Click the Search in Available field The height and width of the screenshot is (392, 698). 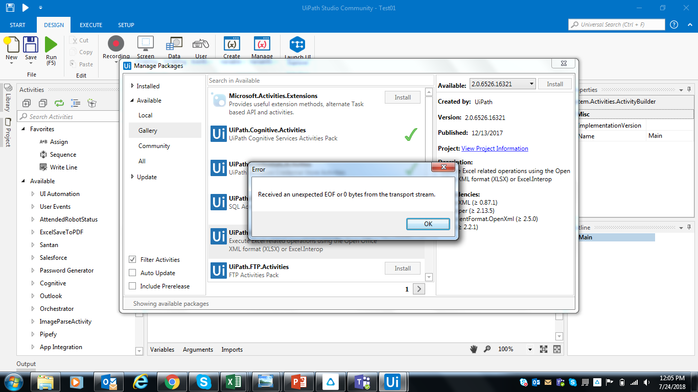pyautogui.click(x=321, y=81)
